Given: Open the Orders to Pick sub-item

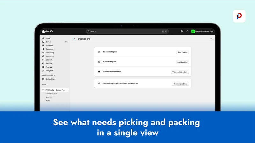Looking at the screenshot, I should [x=51, y=93].
